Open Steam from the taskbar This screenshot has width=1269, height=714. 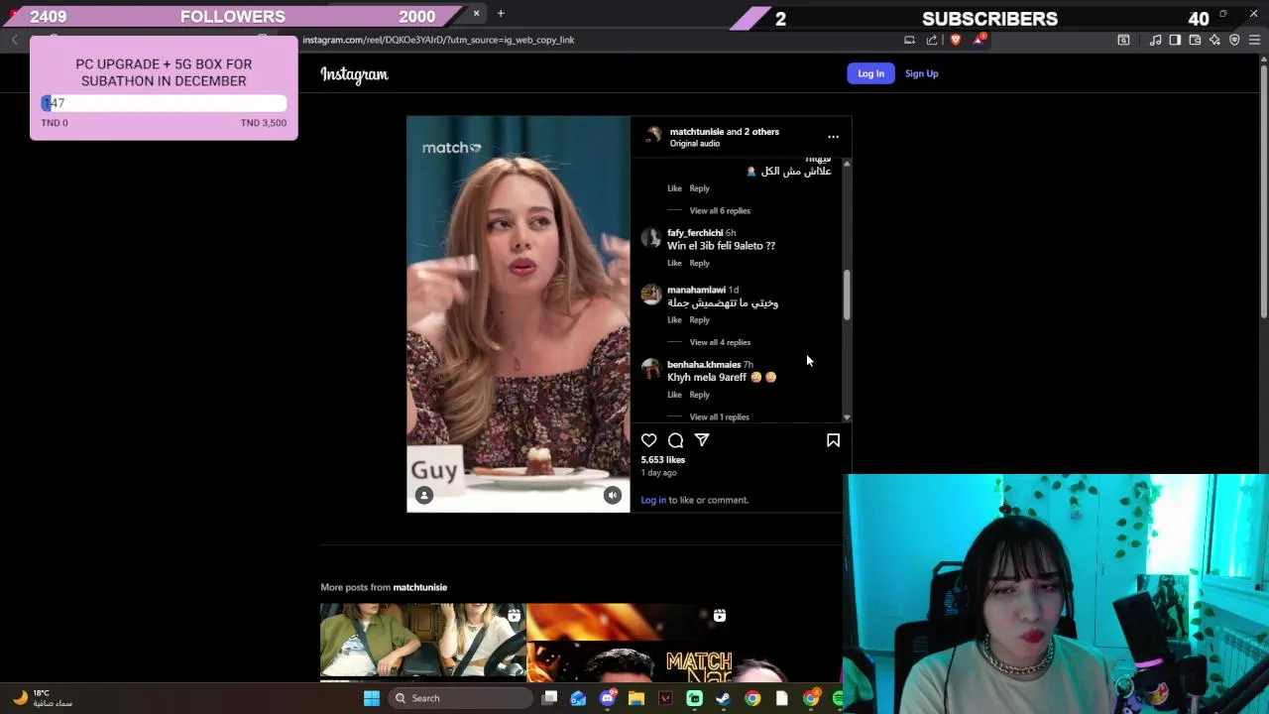click(x=724, y=698)
